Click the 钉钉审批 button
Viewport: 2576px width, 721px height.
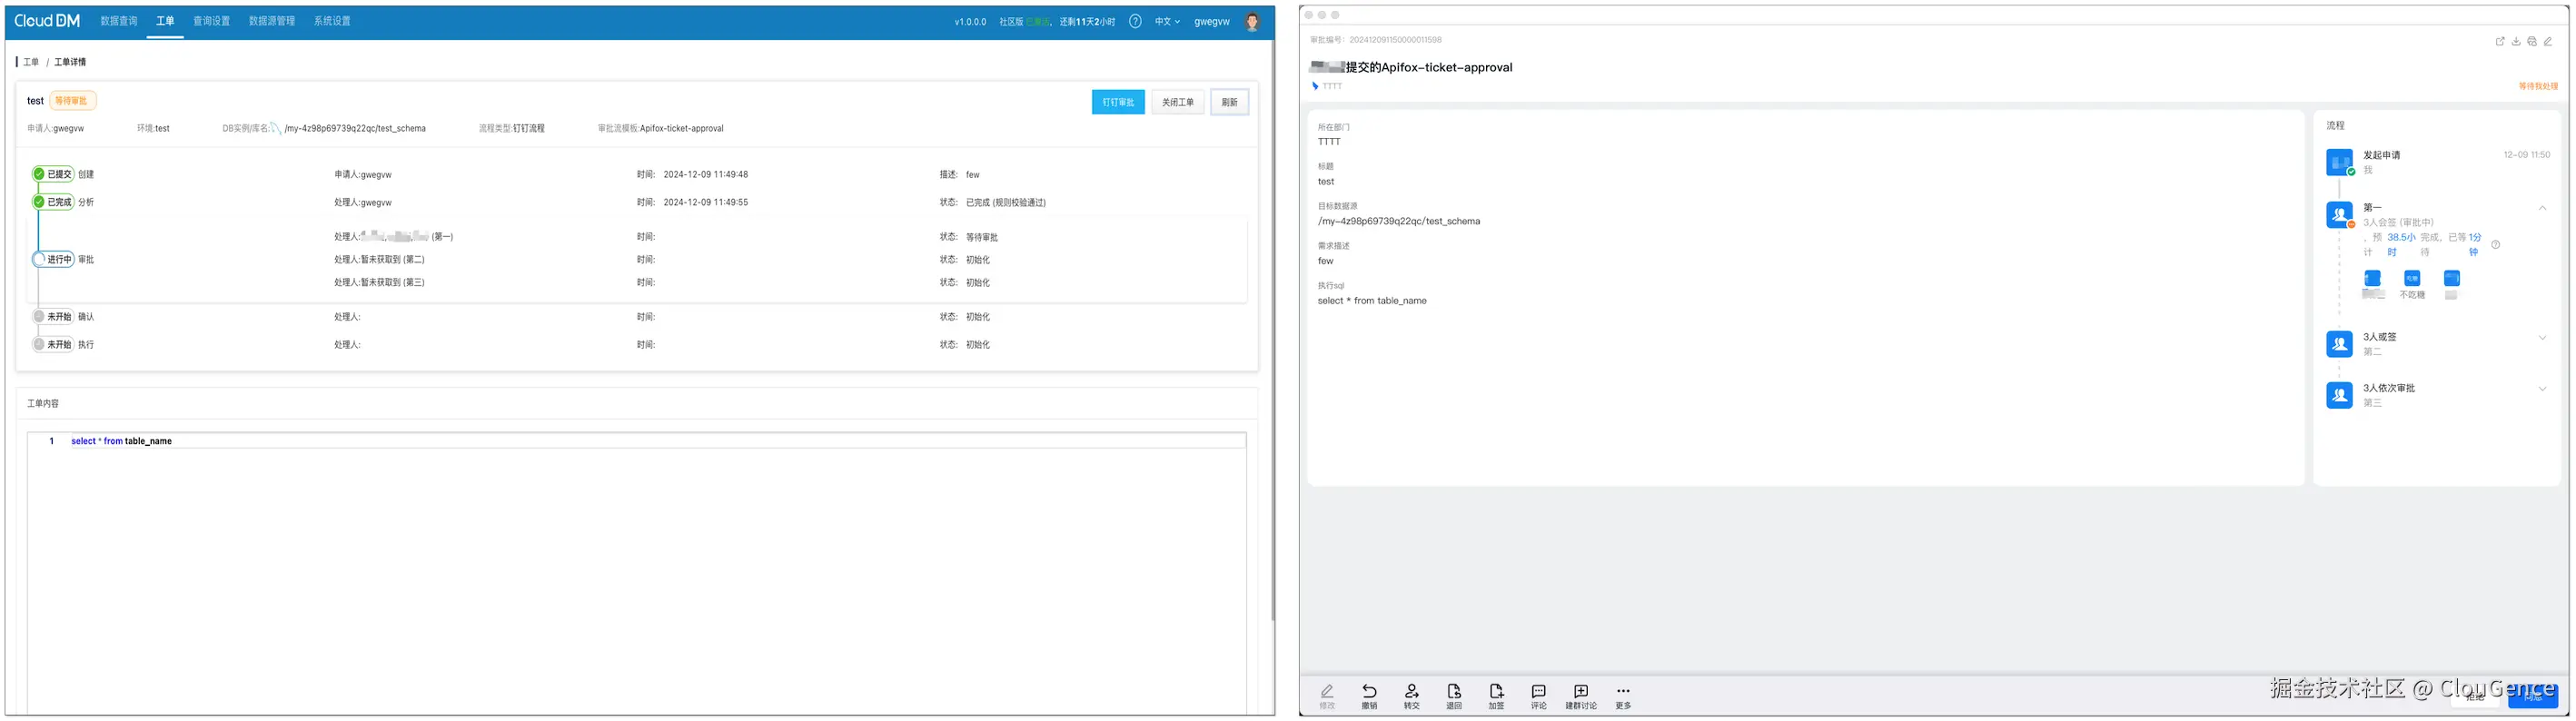tap(1118, 102)
